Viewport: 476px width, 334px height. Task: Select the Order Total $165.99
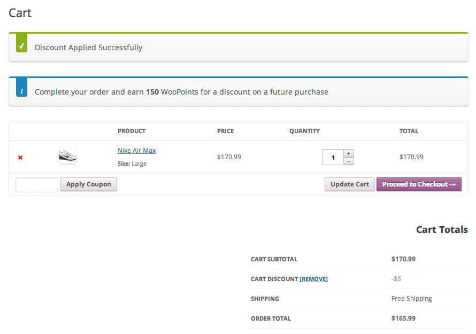pos(403,319)
